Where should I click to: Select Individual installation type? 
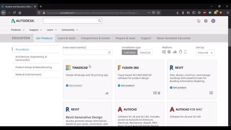tap(130, 52)
